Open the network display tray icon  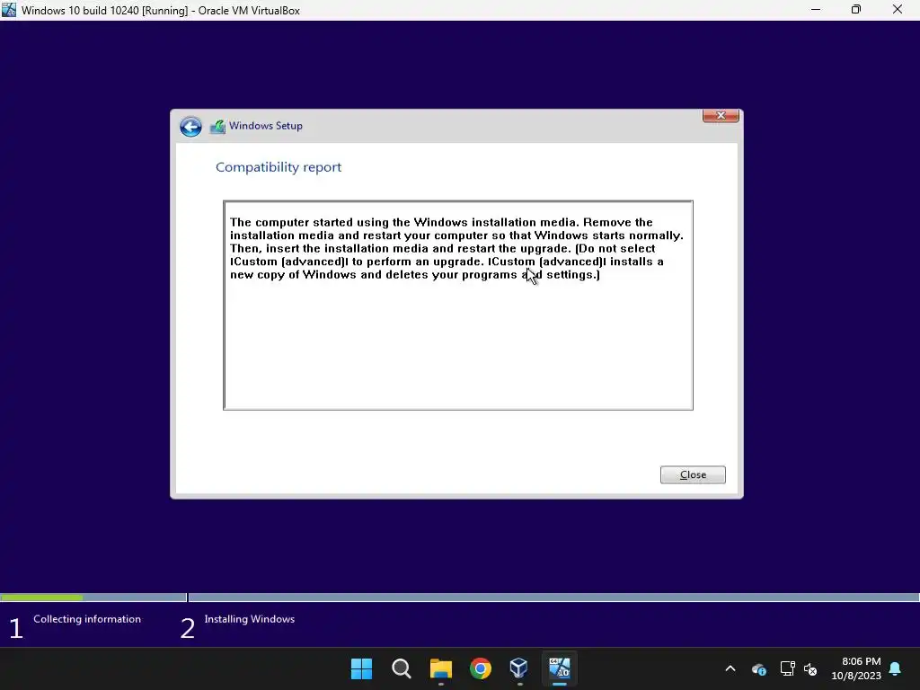coord(787,668)
